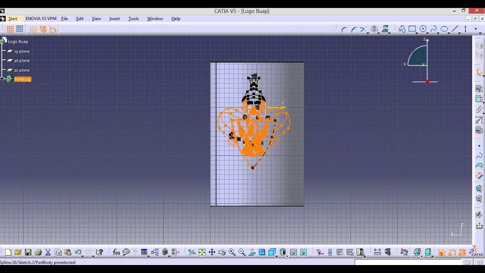485x273 pixels.
Task: Open the Insert menu
Action: pos(114,19)
